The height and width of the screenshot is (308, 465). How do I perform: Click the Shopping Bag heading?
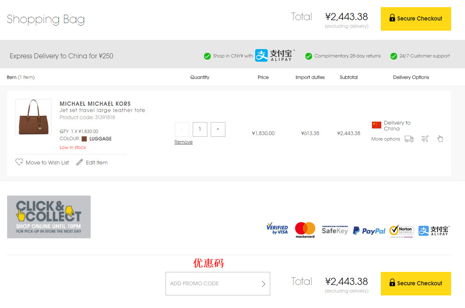46,19
